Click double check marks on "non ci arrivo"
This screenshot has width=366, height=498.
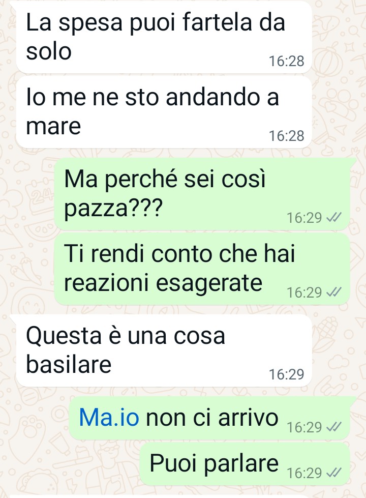point(334,427)
